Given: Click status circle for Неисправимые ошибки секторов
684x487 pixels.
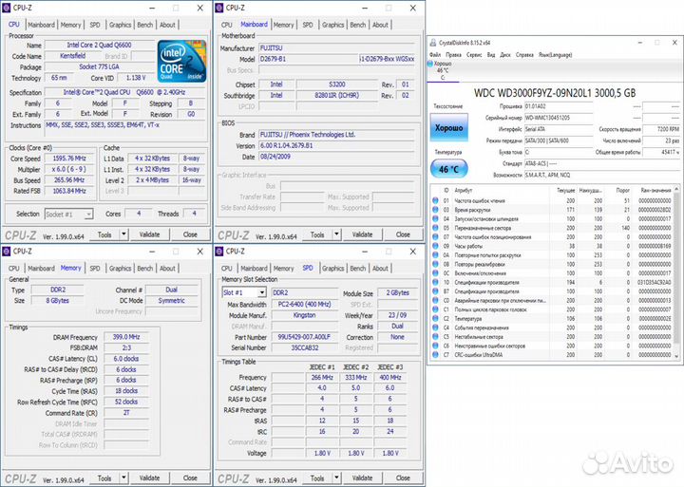Looking at the screenshot, I should (x=435, y=346).
